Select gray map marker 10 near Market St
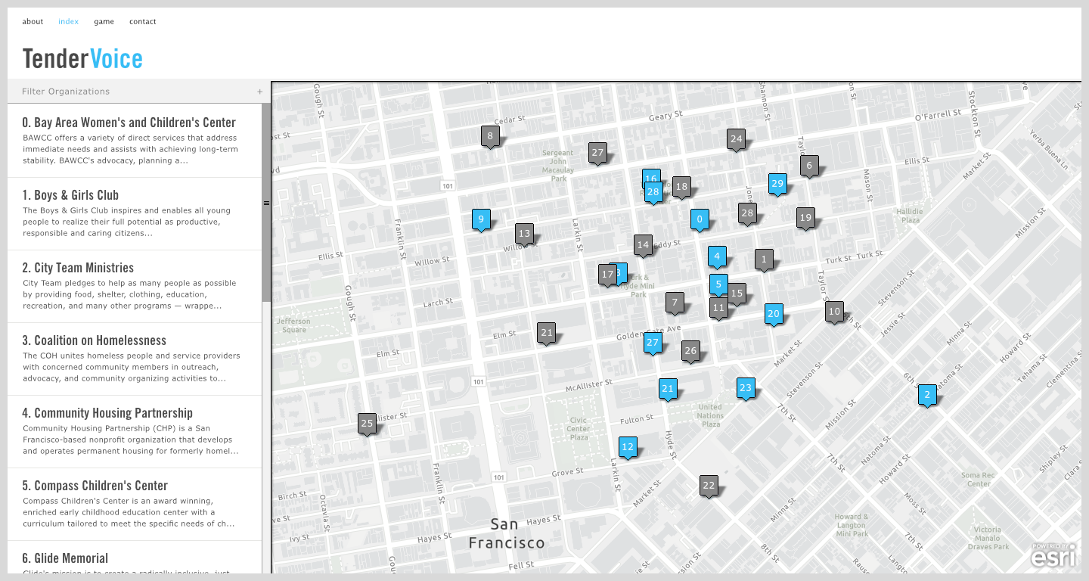1089x581 pixels. (834, 312)
